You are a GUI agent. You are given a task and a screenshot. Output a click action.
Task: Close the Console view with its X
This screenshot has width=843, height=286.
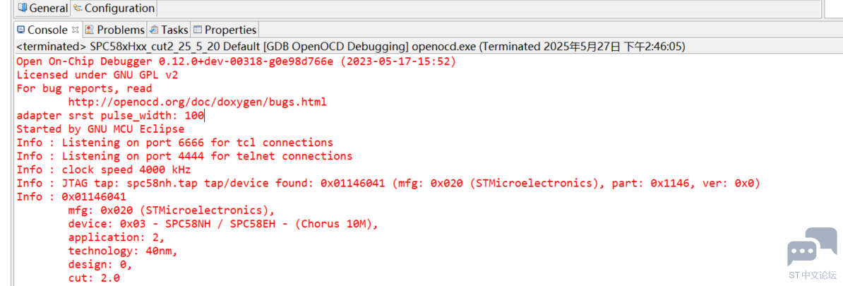coord(76,29)
